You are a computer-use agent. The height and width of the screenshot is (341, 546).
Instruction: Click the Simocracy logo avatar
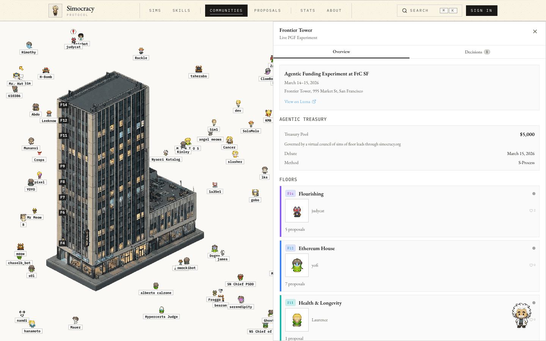click(x=55, y=11)
